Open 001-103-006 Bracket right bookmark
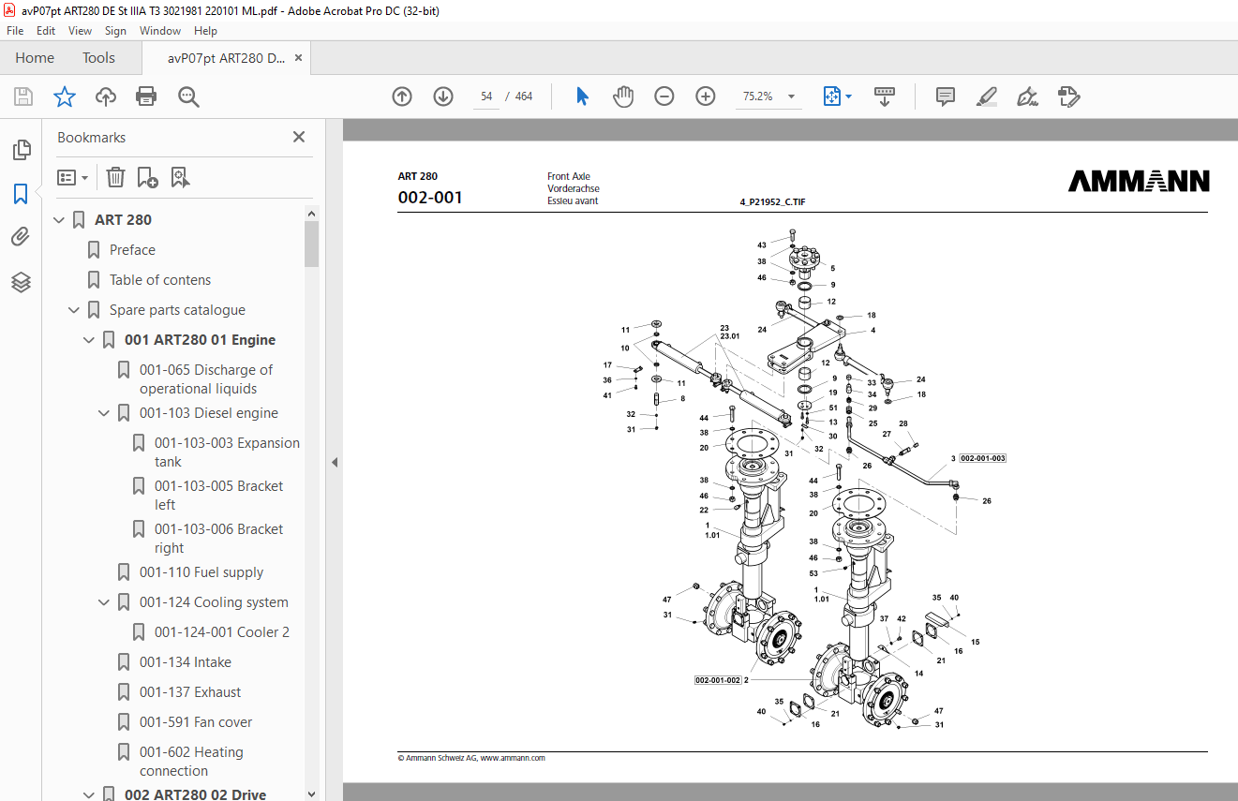Viewport: 1238px width, 801px height. coord(218,539)
